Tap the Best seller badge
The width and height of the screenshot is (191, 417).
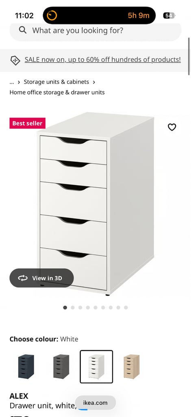(28, 123)
